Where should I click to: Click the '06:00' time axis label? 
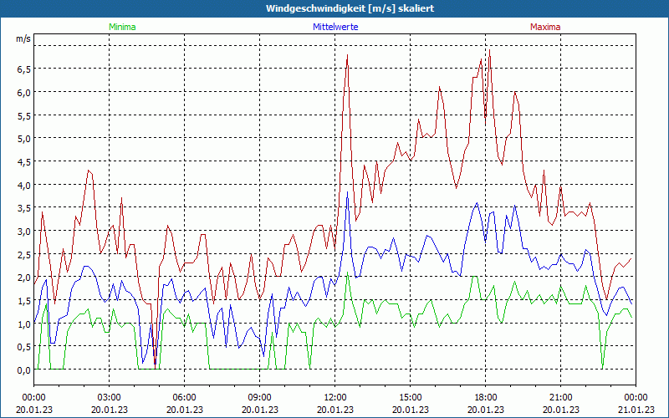[x=184, y=398]
